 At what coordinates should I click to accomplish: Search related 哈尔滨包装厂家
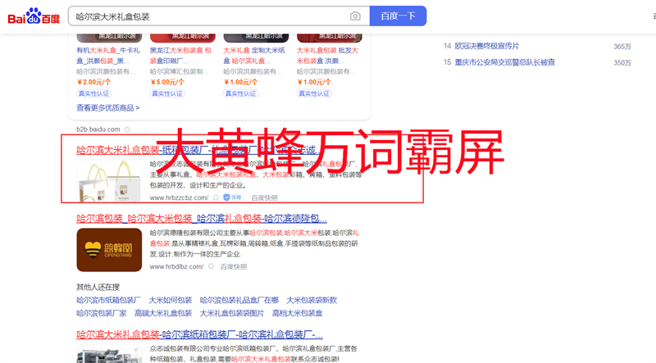[101, 313]
